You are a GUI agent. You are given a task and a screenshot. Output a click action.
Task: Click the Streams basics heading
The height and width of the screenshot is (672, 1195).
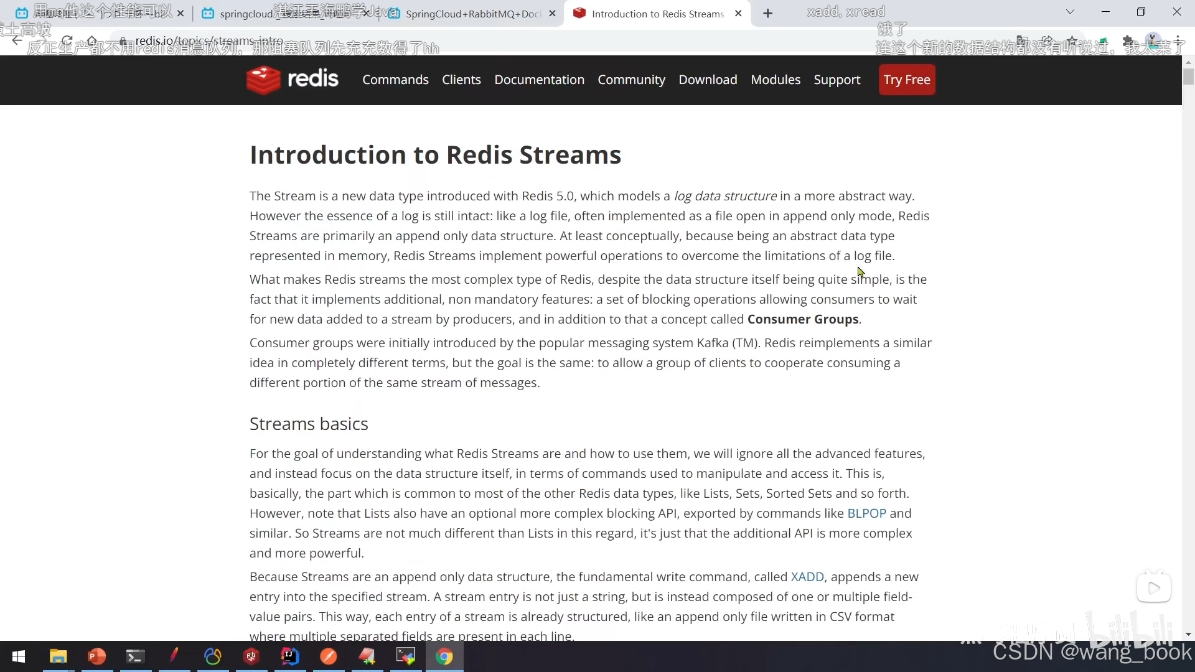[x=309, y=424]
